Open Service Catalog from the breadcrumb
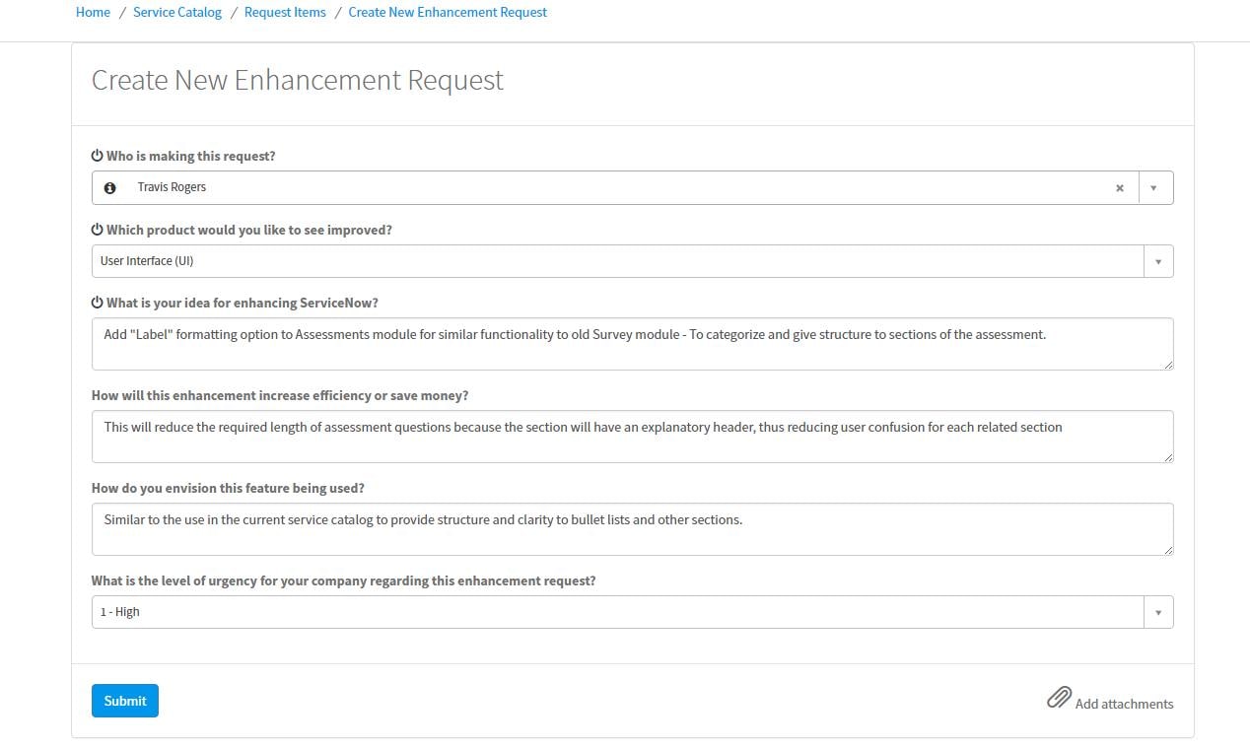Viewport: 1250px width, 749px height. (177, 12)
